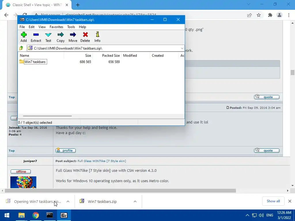Open the Favorites menu
Viewport: 295px width, 221px height.
coord(56,27)
